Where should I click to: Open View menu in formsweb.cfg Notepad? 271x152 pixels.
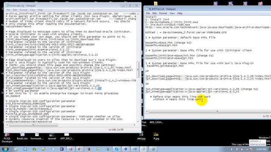click(x=32, y=10)
